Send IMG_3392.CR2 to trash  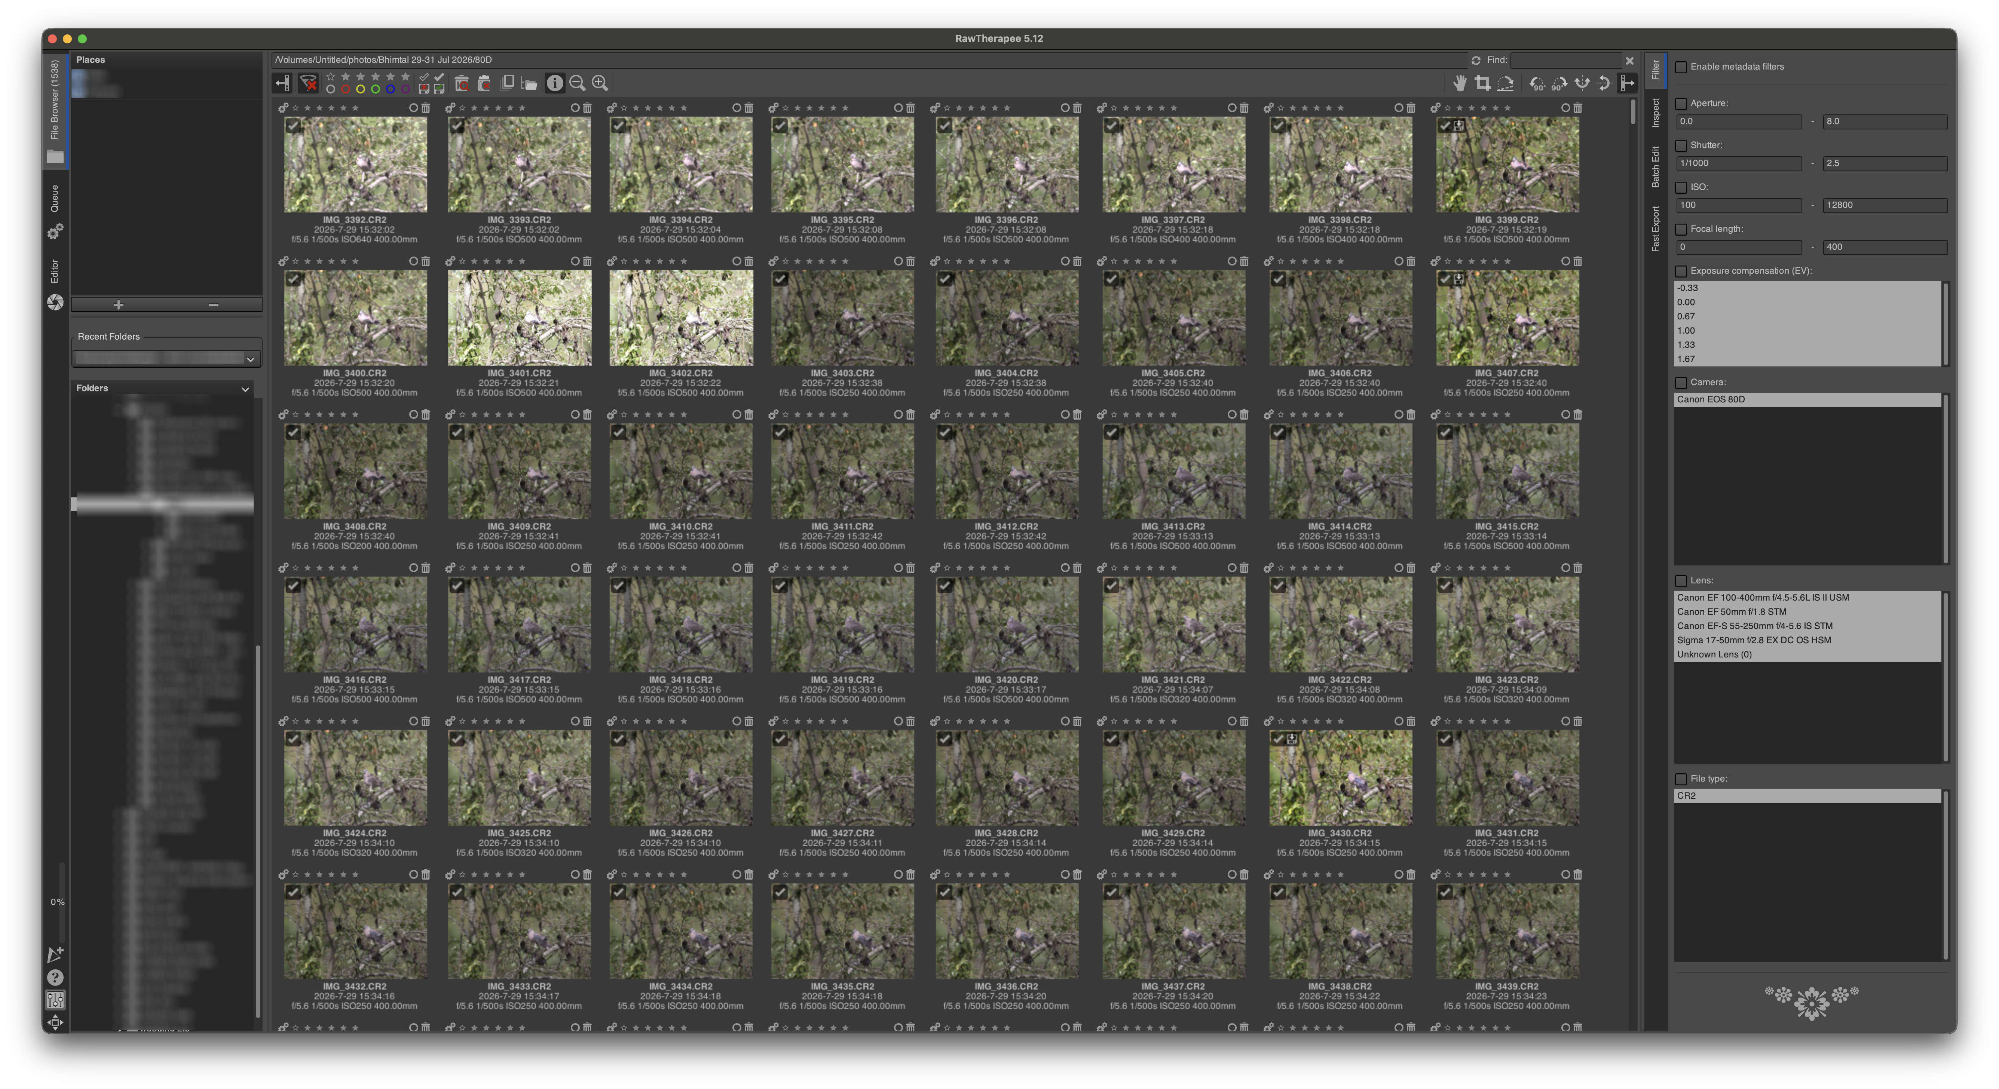coord(425,108)
